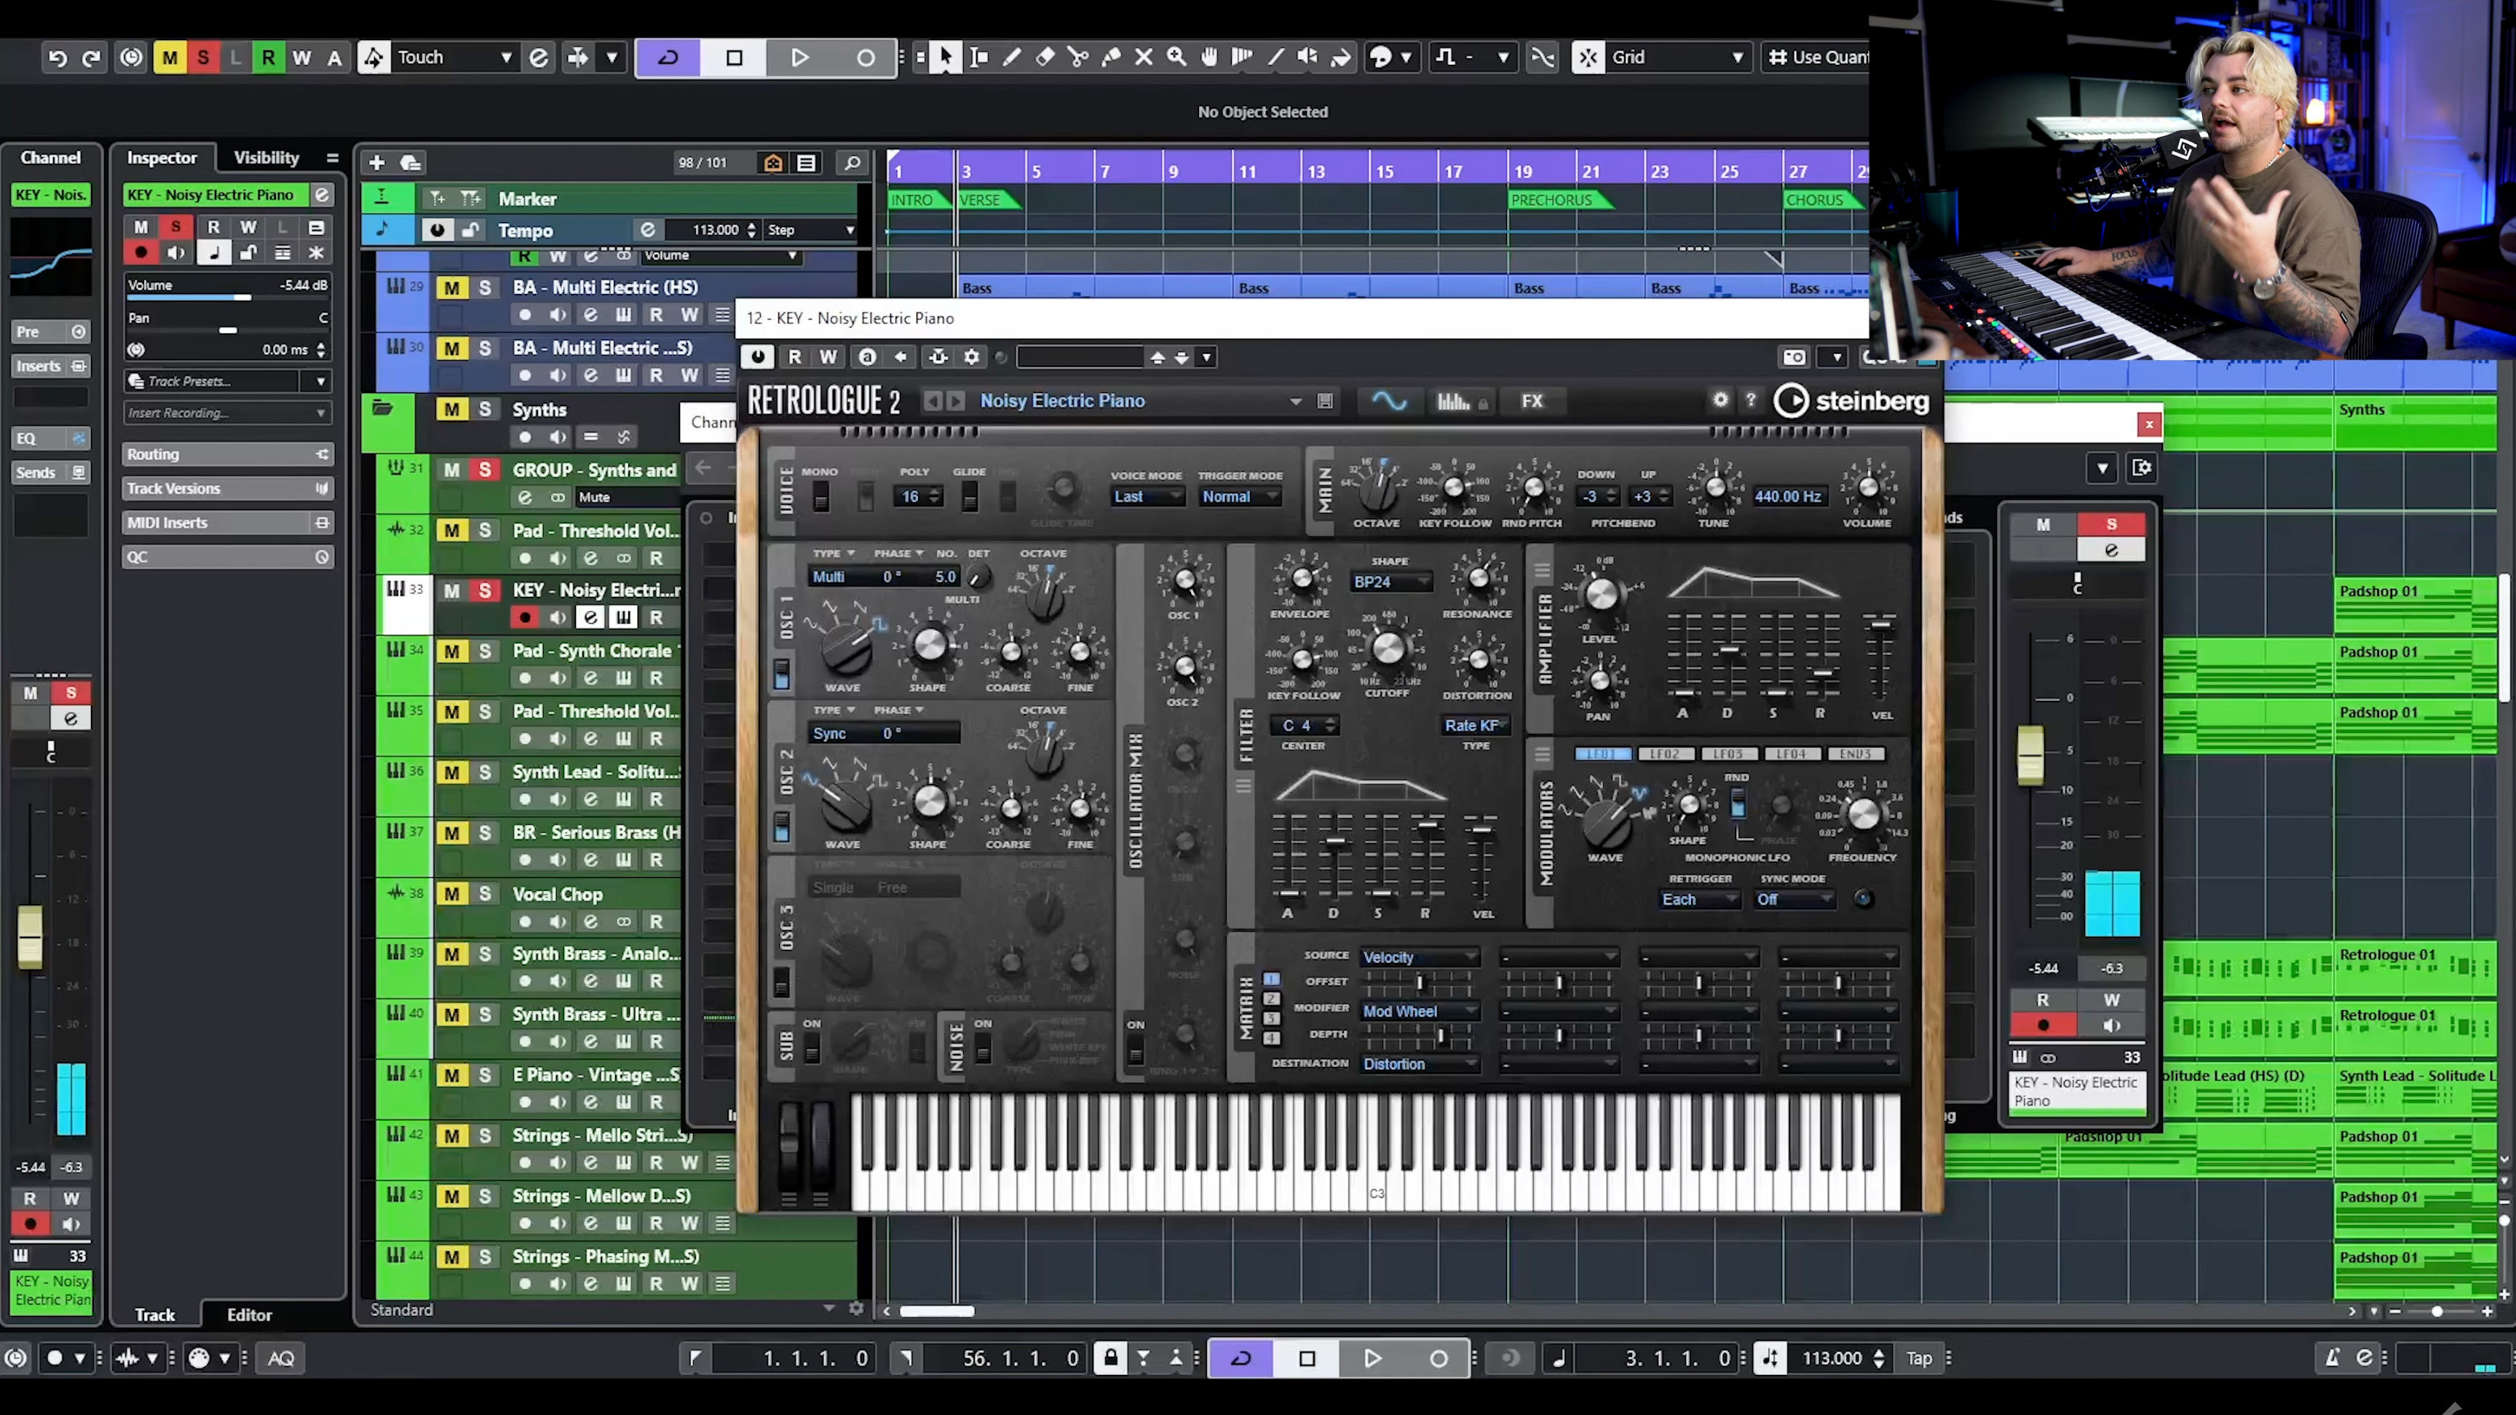Select the Draw (pencil) tool in the toolbar
2516x1415 pixels.
(x=1012, y=57)
